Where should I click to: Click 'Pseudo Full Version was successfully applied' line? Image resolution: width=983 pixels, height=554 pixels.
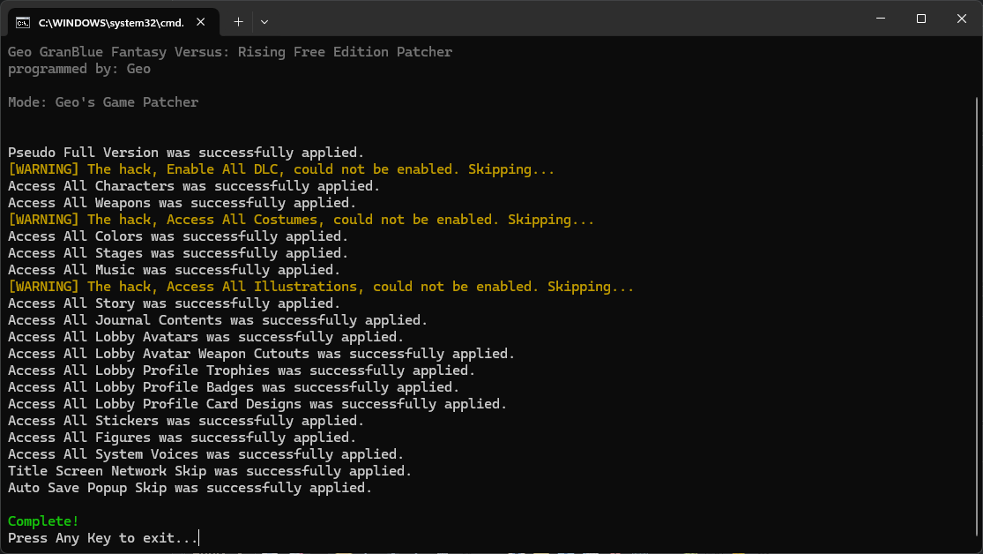pyautogui.click(x=185, y=153)
